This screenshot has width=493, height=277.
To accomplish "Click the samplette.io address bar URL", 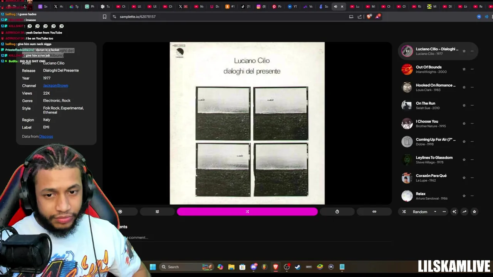I will tap(138, 17).
